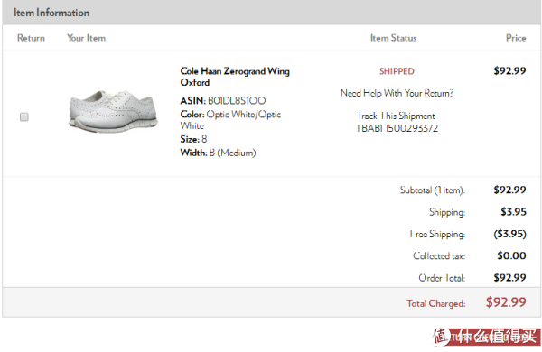Click the Return column header

click(31, 38)
